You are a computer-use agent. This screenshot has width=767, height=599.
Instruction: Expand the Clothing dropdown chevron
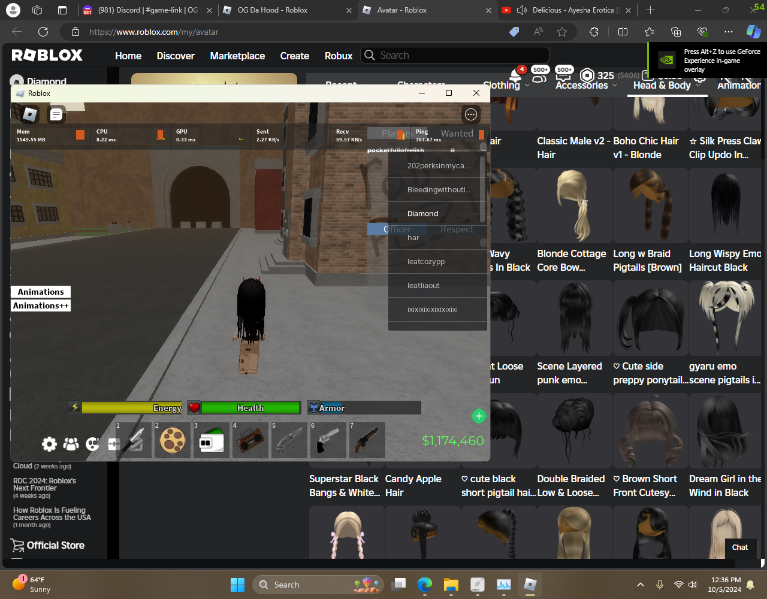(x=527, y=86)
